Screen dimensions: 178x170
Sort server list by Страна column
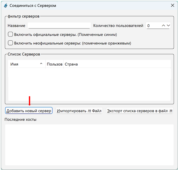[x=117, y=64]
